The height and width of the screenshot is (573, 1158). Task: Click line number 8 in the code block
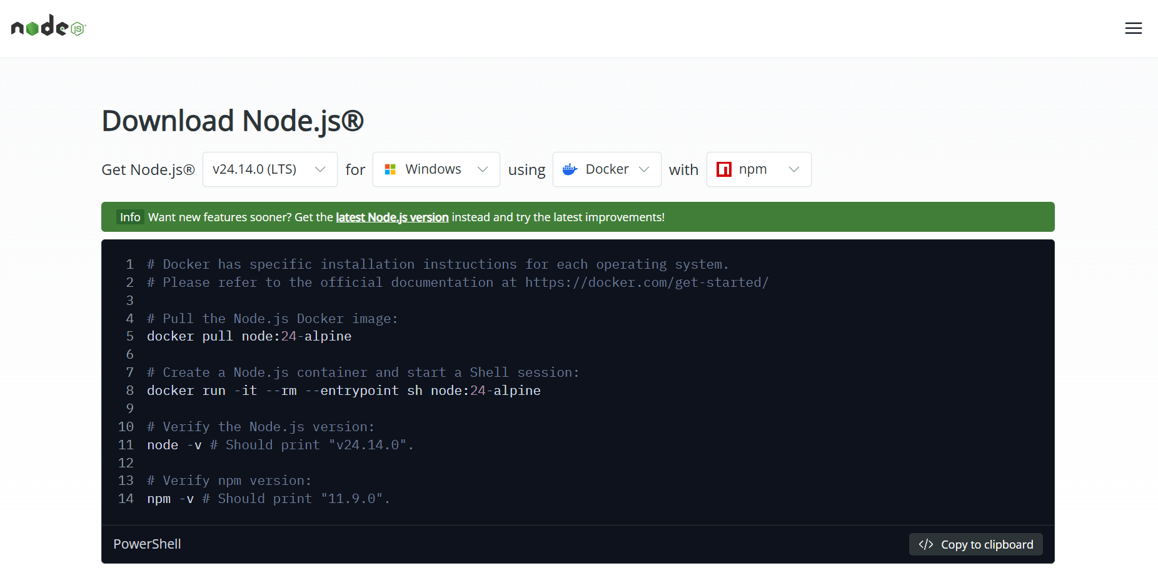pos(129,390)
